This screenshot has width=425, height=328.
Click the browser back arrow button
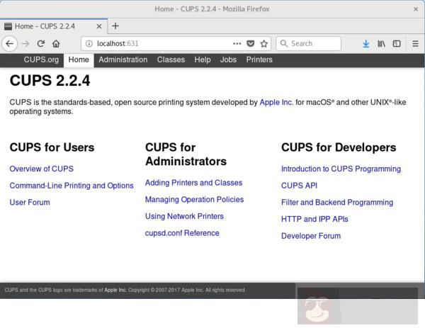(9, 43)
